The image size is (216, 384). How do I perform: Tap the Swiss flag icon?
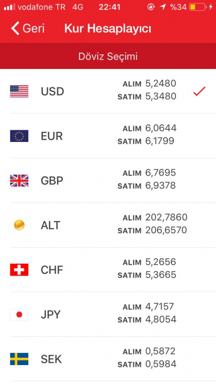19,269
